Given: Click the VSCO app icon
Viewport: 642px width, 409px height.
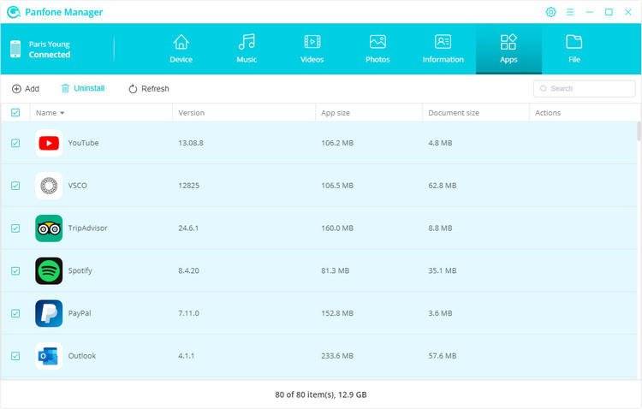Looking at the screenshot, I should click(49, 186).
